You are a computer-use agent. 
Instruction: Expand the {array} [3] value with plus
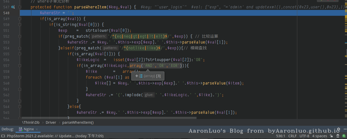click(x=137, y=76)
